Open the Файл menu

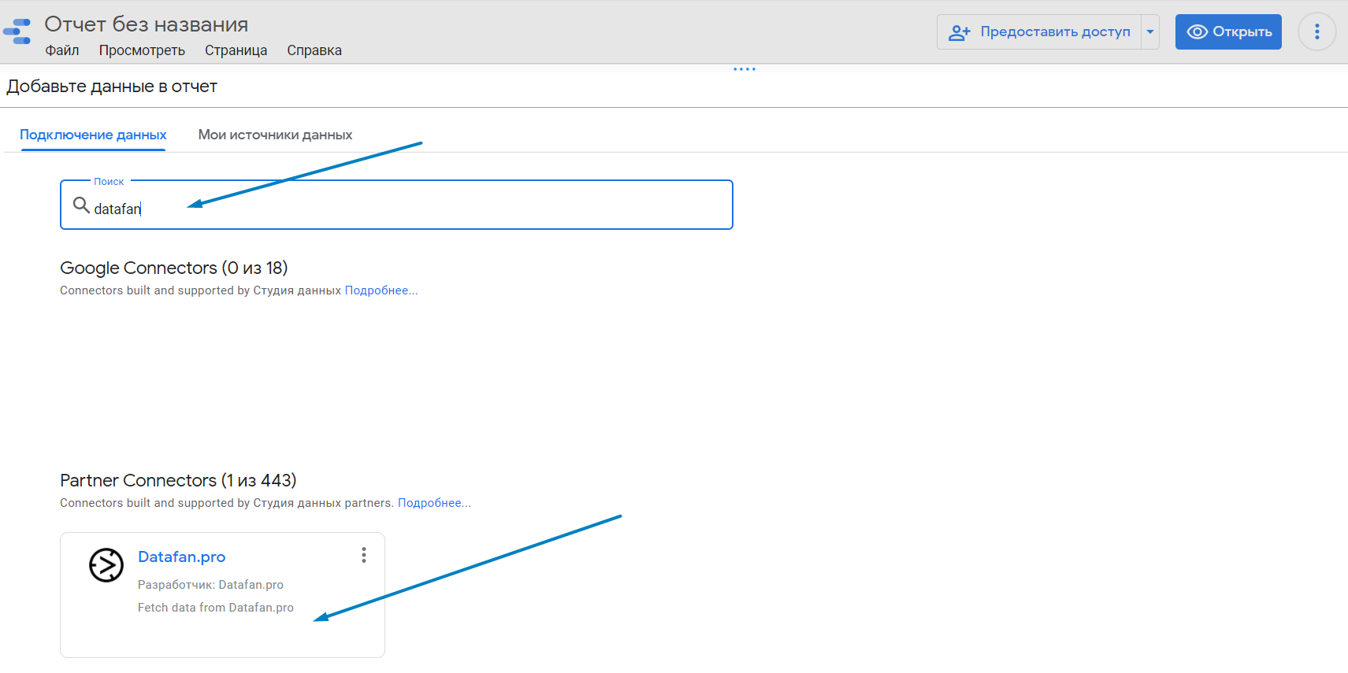(x=61, y=50)
